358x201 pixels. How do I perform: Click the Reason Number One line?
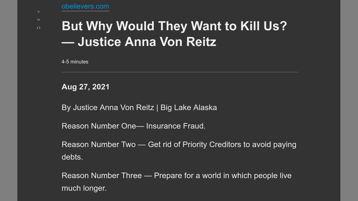tap(133, 126)
